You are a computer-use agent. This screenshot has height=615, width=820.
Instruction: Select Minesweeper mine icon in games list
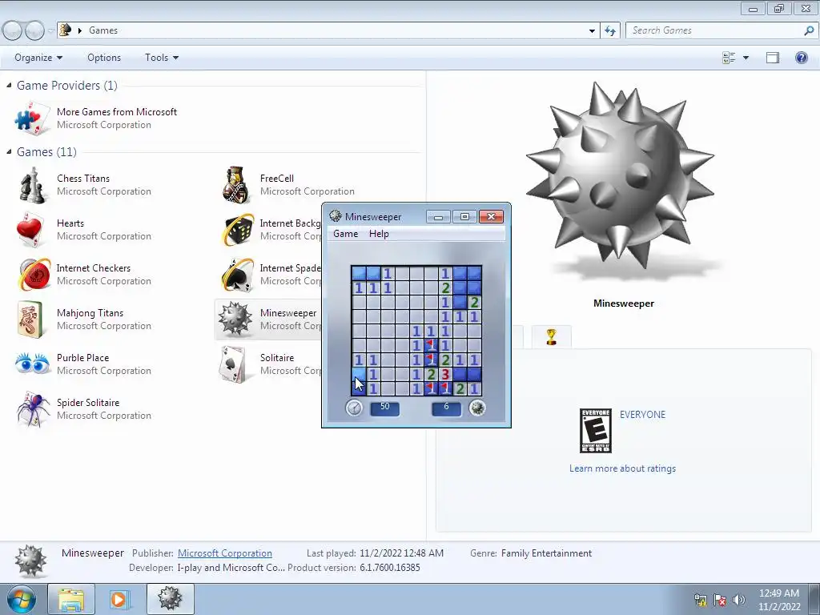(x=235, y=319)
